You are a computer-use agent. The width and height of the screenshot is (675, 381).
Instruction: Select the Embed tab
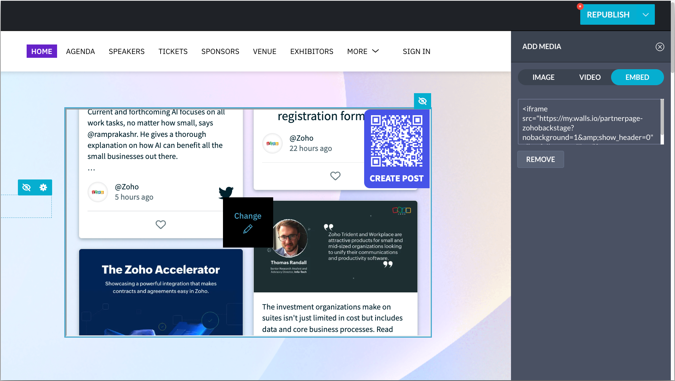coord(637,77)
